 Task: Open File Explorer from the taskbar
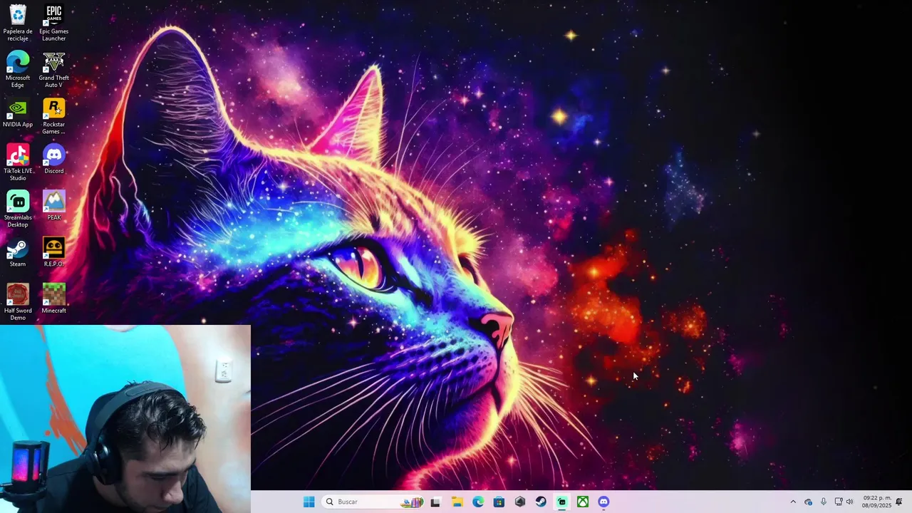coord(457,502)
